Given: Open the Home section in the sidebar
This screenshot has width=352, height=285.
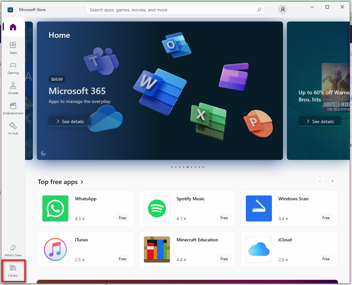Looking at the screenshot, I should [13, 27].
